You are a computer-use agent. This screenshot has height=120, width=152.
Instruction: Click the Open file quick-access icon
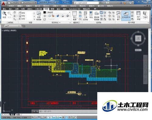(12, 3)
